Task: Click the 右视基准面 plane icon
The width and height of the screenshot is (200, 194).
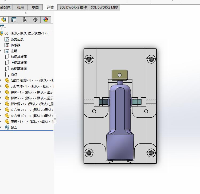Action: pyautogui.click(x=7, y=69)
